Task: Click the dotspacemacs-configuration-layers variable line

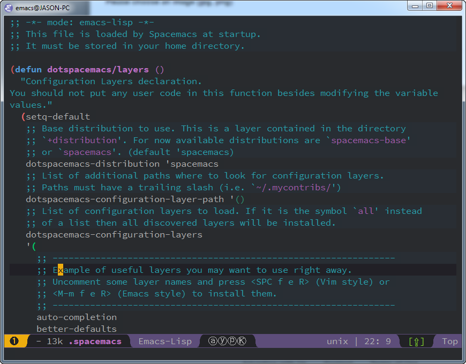Action: click(114, 235)
